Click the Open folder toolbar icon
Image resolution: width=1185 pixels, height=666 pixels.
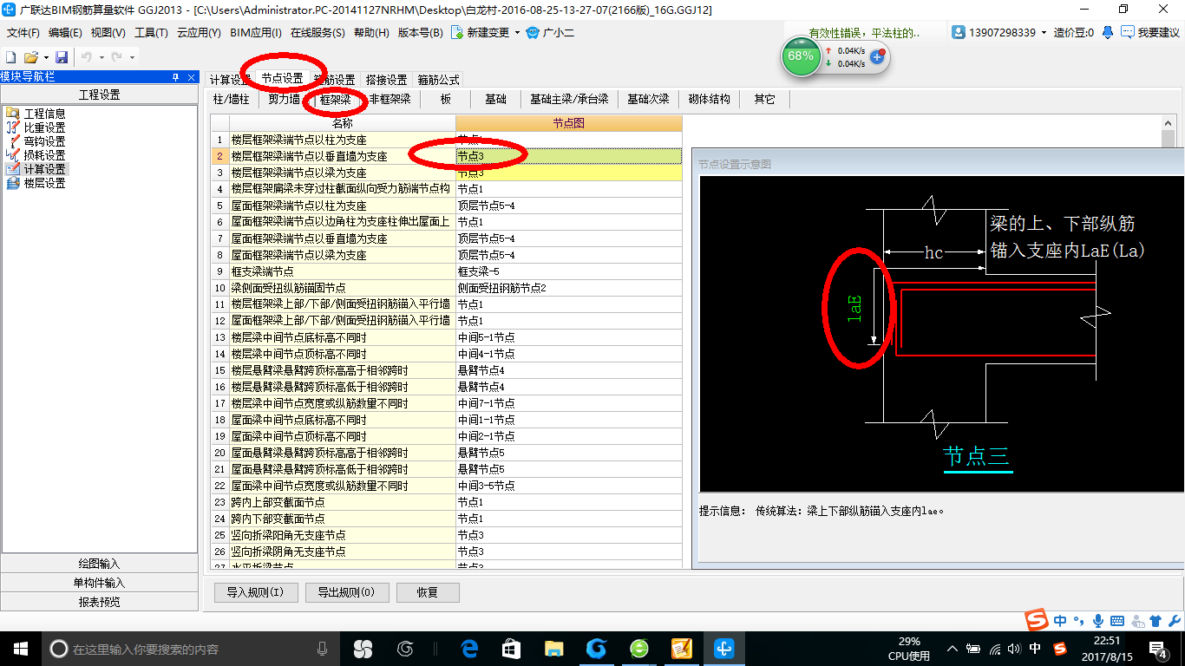pos(30,56)
